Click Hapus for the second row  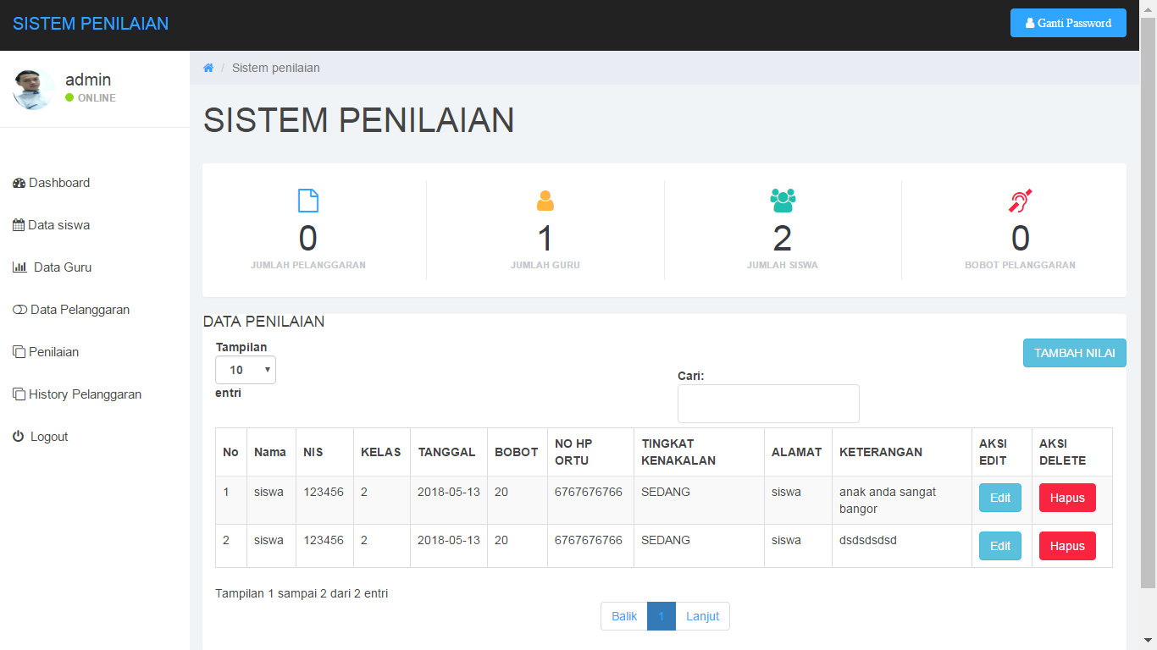coord(1067,546)
